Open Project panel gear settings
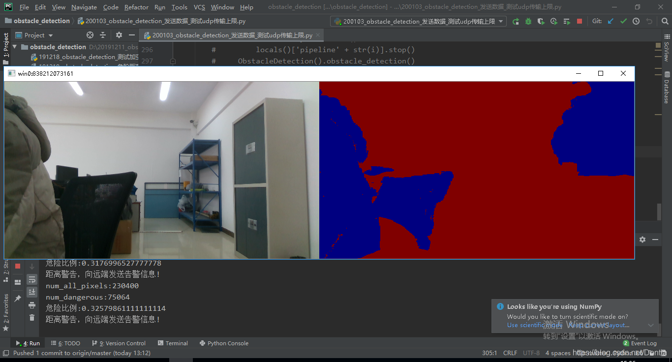672x362 pixels. pos(119,35)
